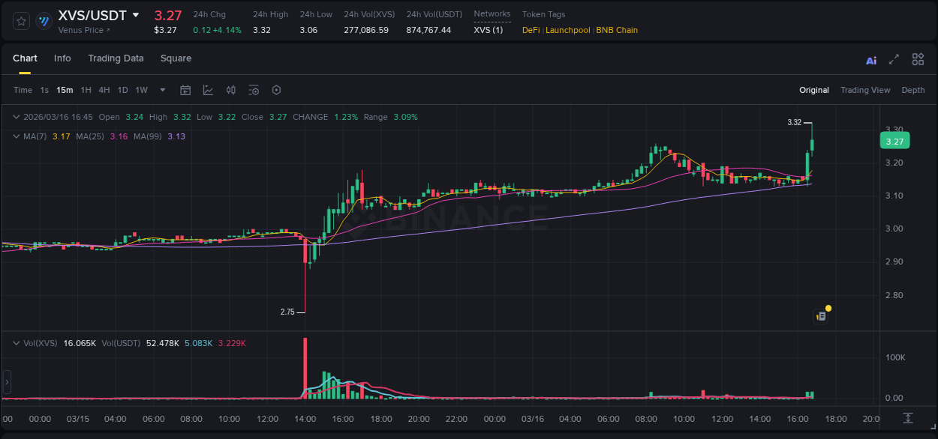
Task: Select the 1D timeframe
Action: 122,89
